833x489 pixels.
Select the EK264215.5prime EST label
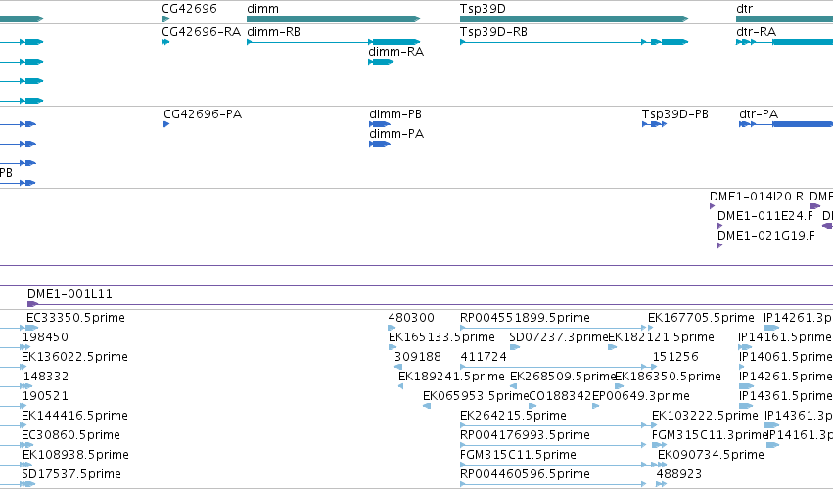tap(513, 416)
